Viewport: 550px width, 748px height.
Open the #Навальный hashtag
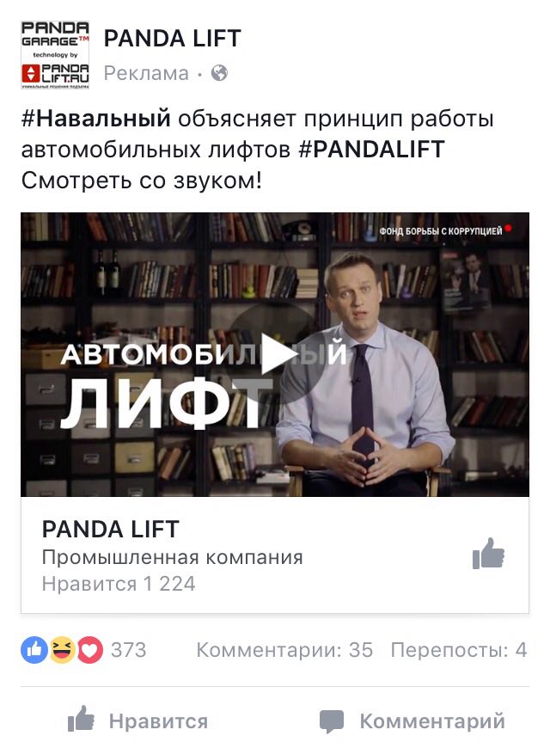click(x=96, y=119)
